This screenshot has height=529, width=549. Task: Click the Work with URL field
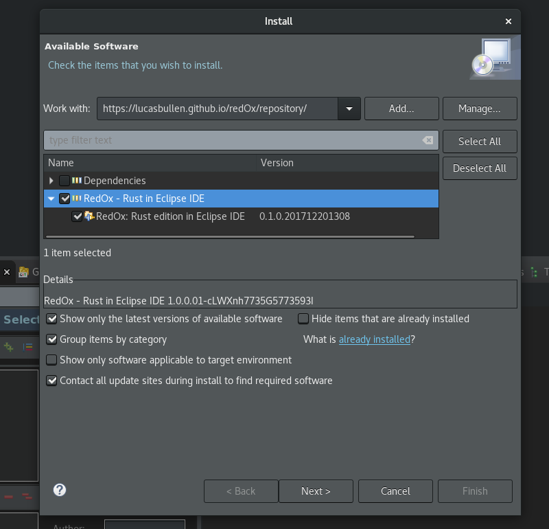[218, 109]
